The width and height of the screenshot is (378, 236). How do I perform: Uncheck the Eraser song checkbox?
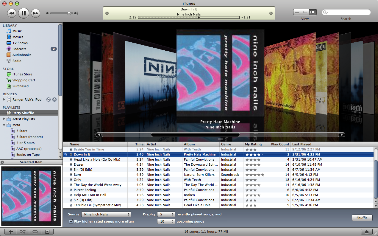(71, 164)
